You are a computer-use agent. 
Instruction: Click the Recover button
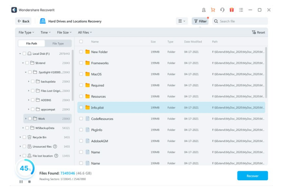coord(252,176)
